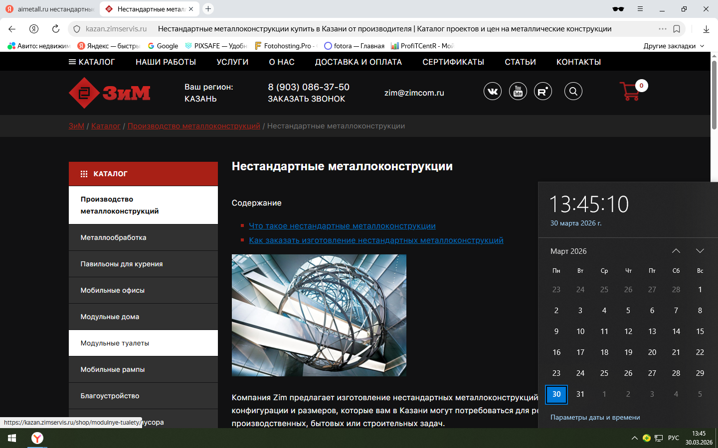718x448 pixels.
Task: Select March 31 in the calendar
Action: [x=580, y=394]
